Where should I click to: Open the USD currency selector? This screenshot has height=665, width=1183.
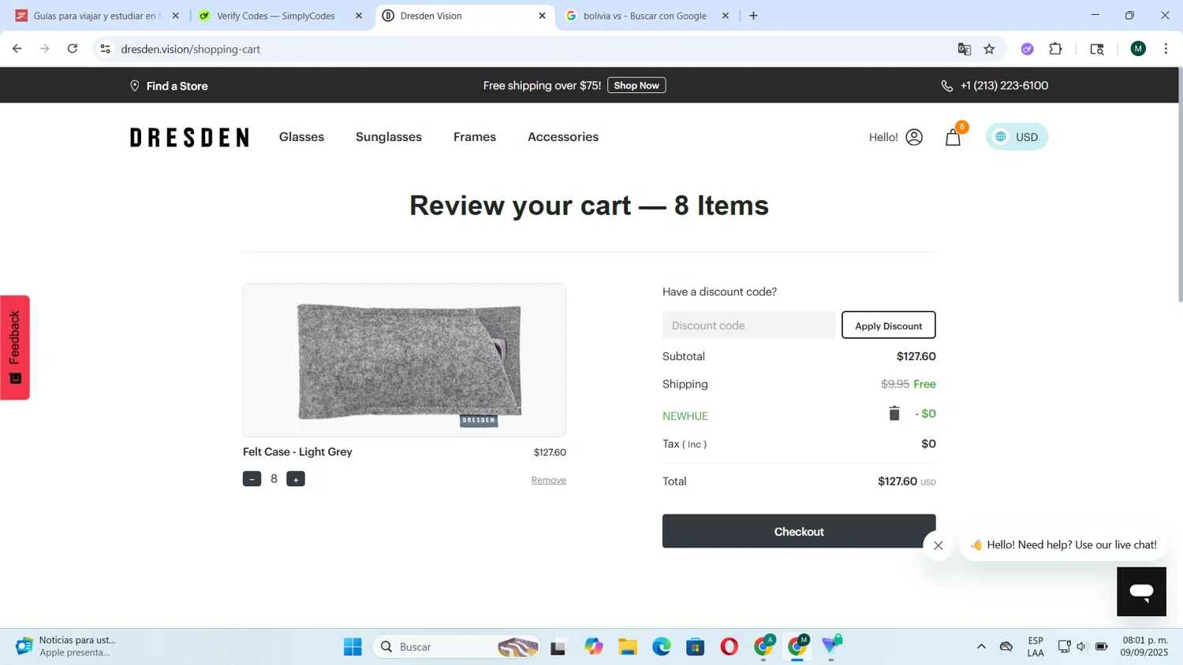click(1017, 137)
